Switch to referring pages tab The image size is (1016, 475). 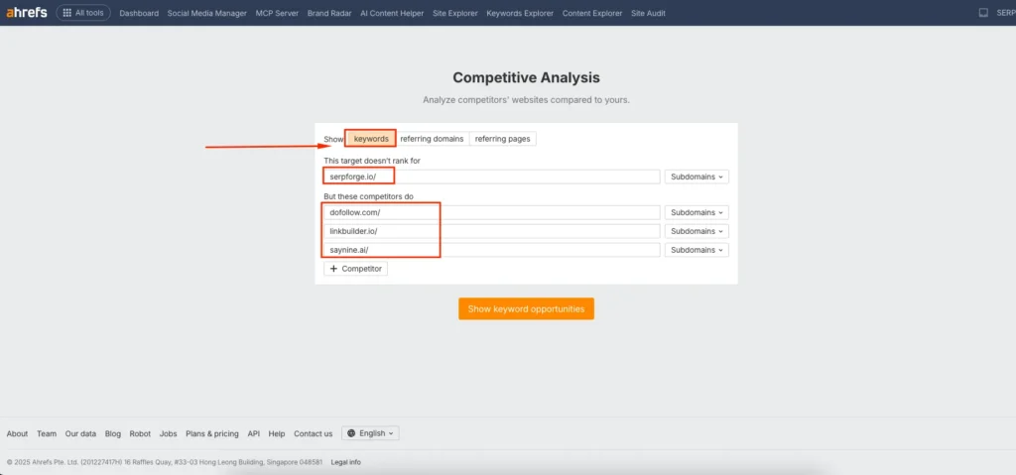(502, 139)
